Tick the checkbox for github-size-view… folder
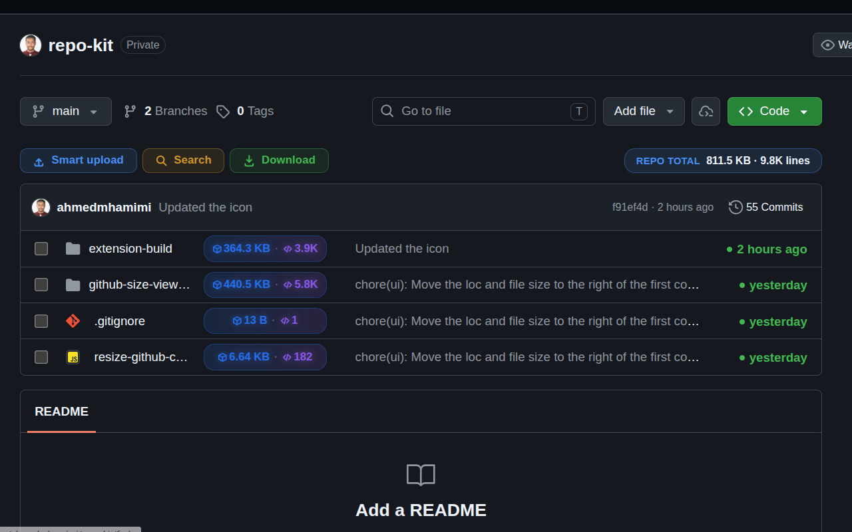This screenshot has height=532, width=852. click(x=41, y=285)
